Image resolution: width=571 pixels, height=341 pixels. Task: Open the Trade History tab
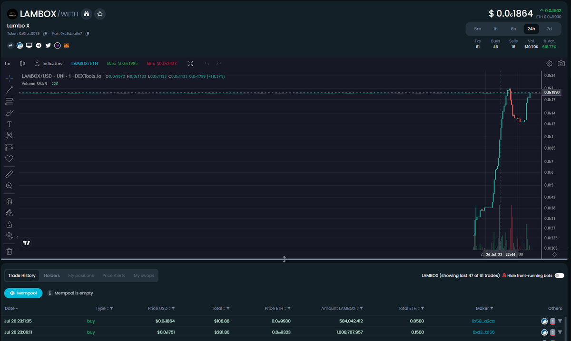[x=22, y=275]
